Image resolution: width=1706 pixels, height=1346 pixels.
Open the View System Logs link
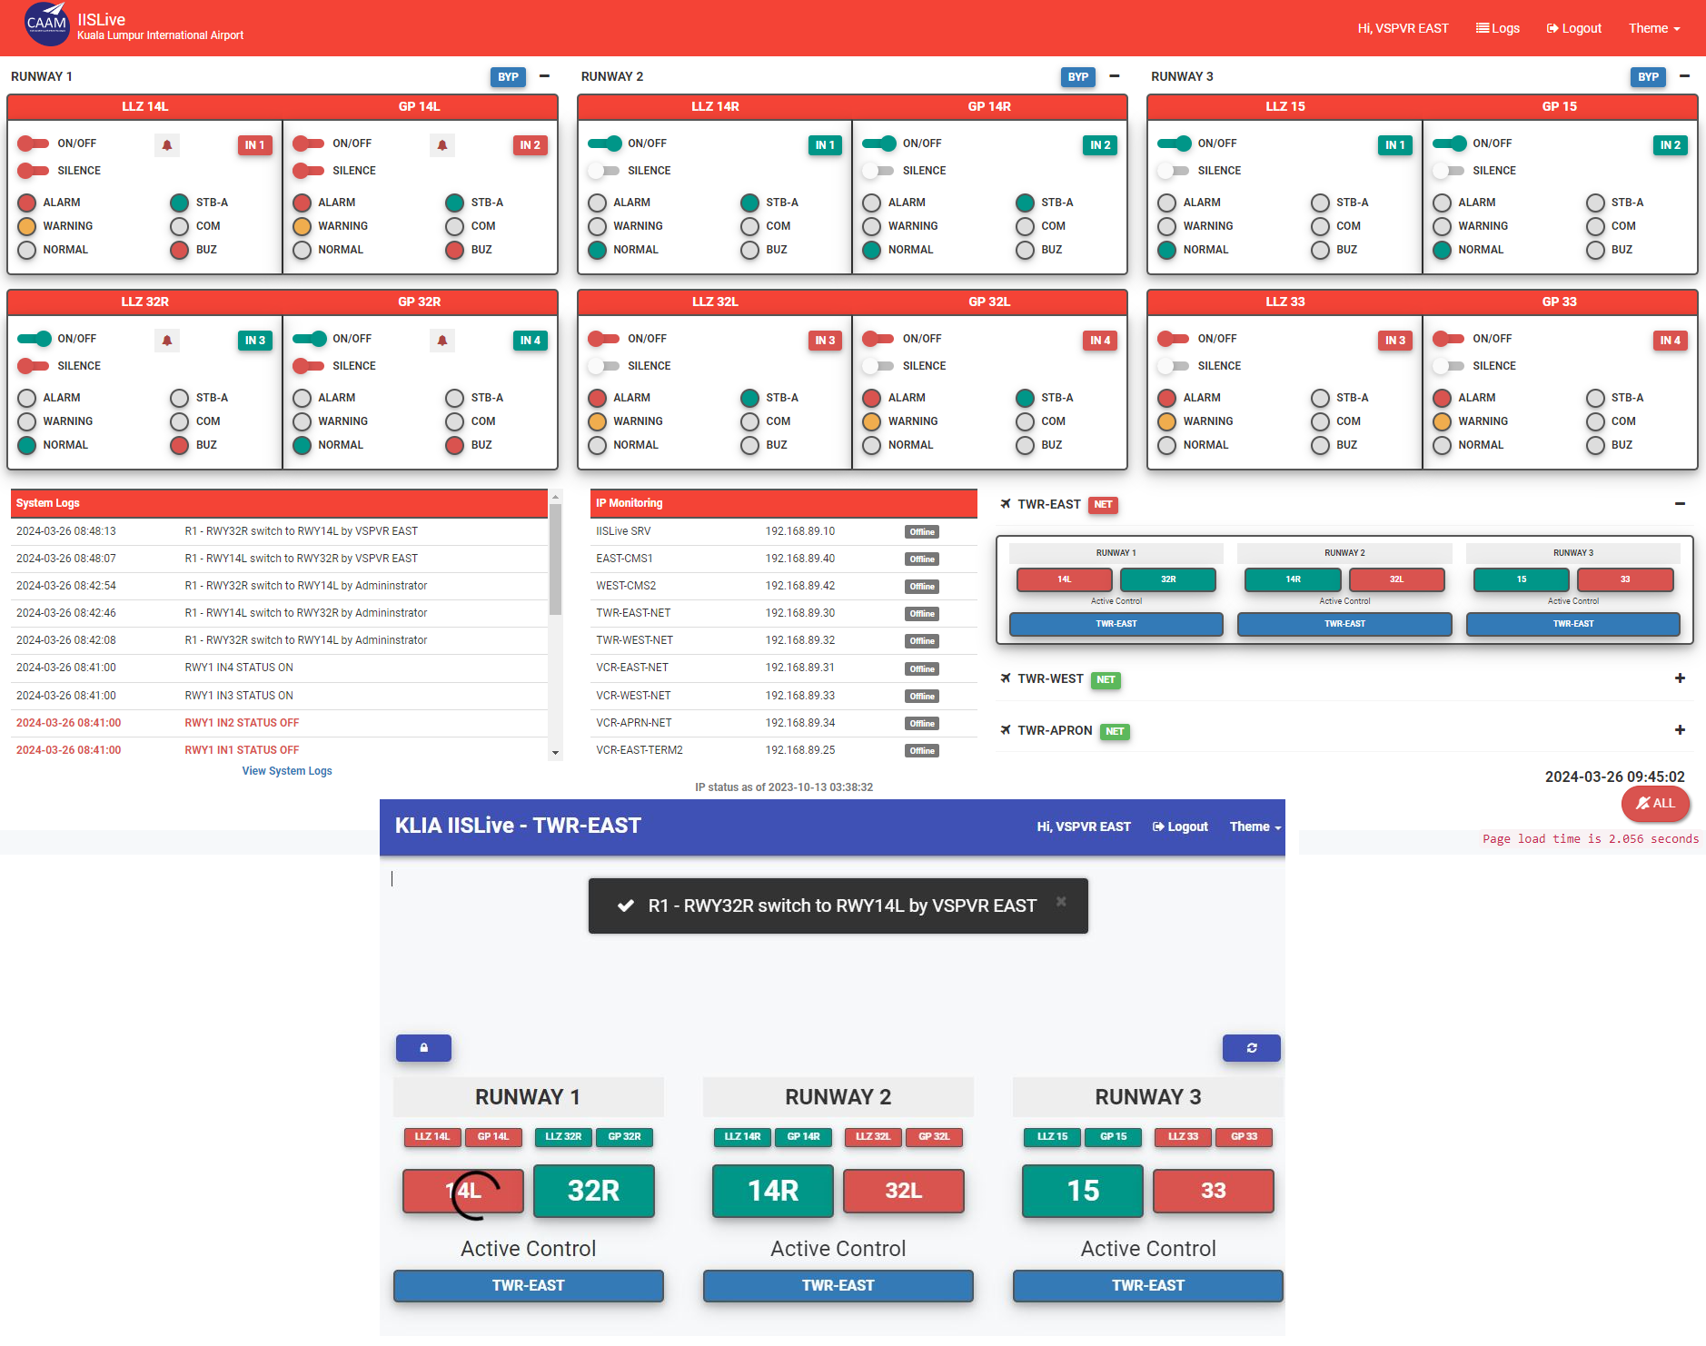coord(287,771)
